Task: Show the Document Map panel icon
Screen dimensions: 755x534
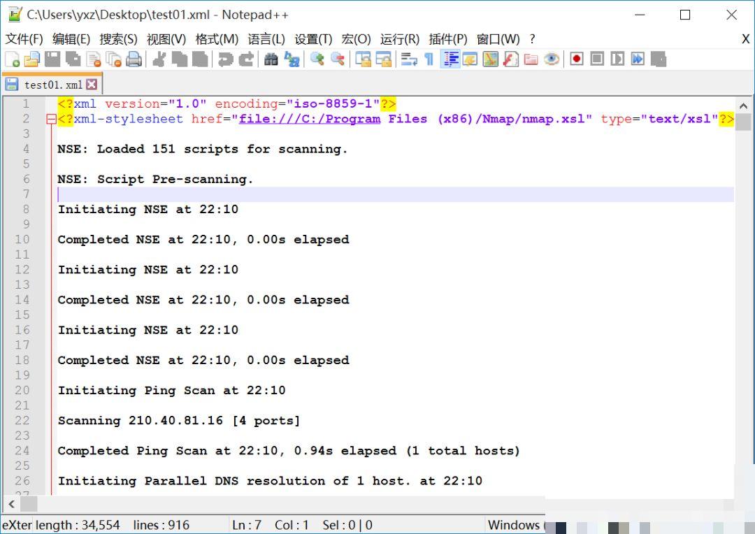Action: tap(490, 59)
